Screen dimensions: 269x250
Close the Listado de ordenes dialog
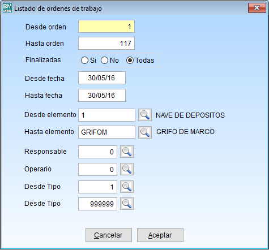tap(257, 8)
